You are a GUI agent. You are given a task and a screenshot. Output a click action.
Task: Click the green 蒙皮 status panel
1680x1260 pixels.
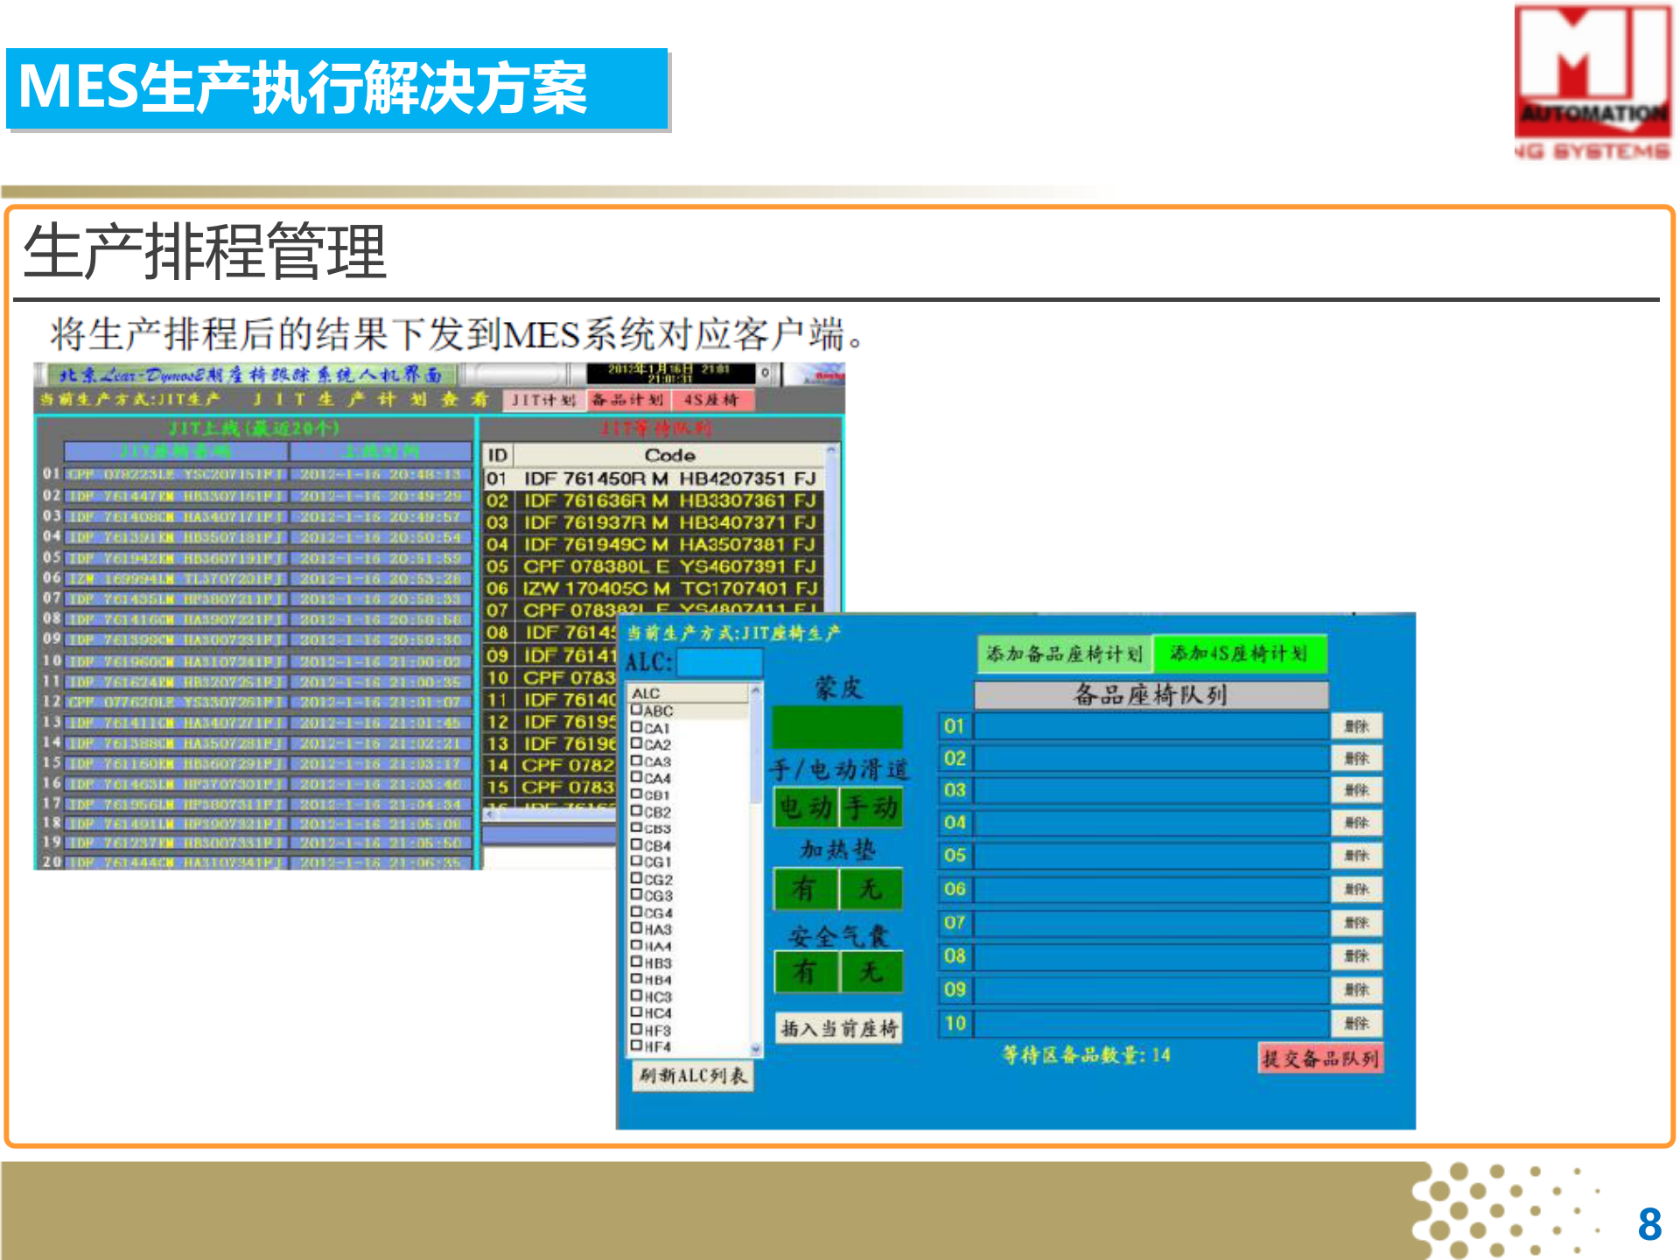point(837,724)
